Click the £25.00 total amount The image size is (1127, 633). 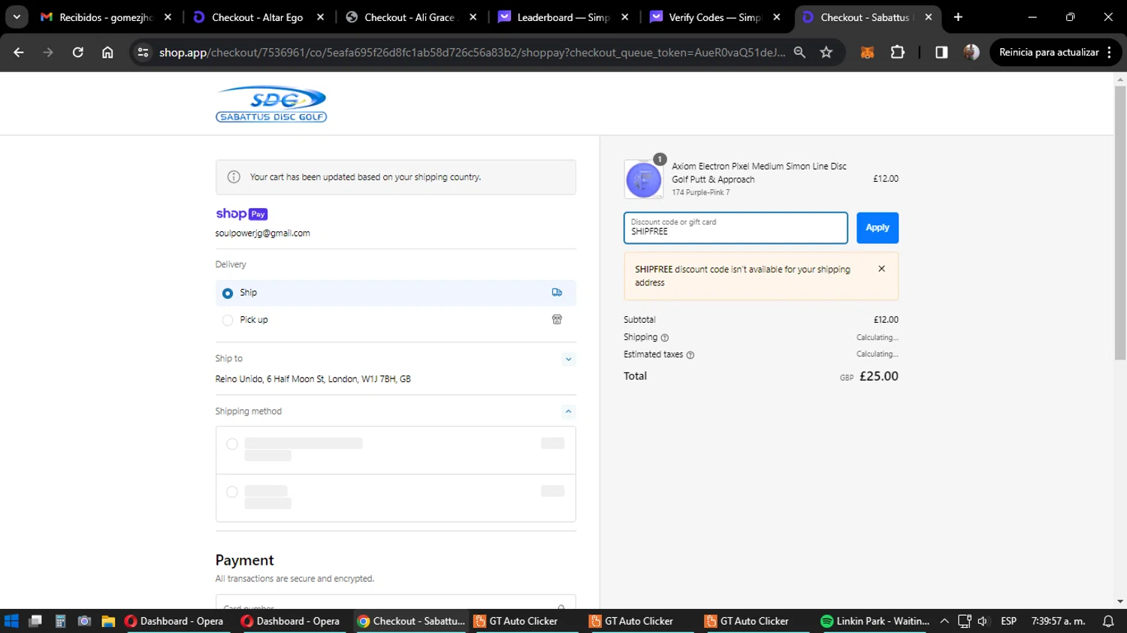(x=878, y=376)
